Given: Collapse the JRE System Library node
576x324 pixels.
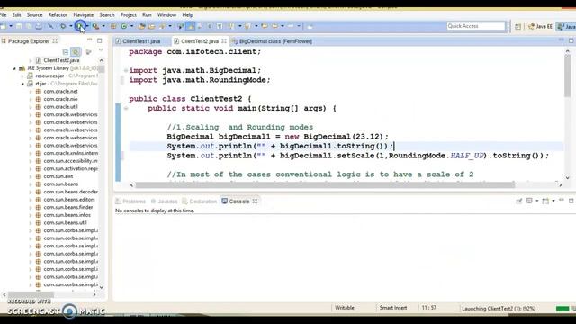Looking at the screenshot, I should click(x=14, y=68).
